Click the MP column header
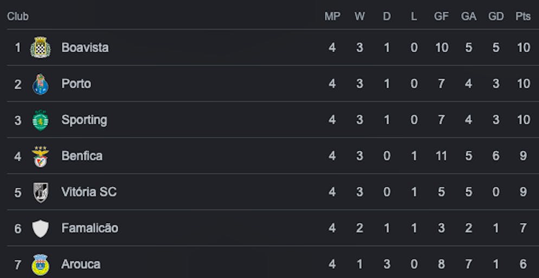539x278 pixels. [332, 16]
